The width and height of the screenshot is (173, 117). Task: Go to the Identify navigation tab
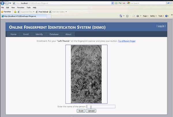pyautogui.click(x=39, y=34)
